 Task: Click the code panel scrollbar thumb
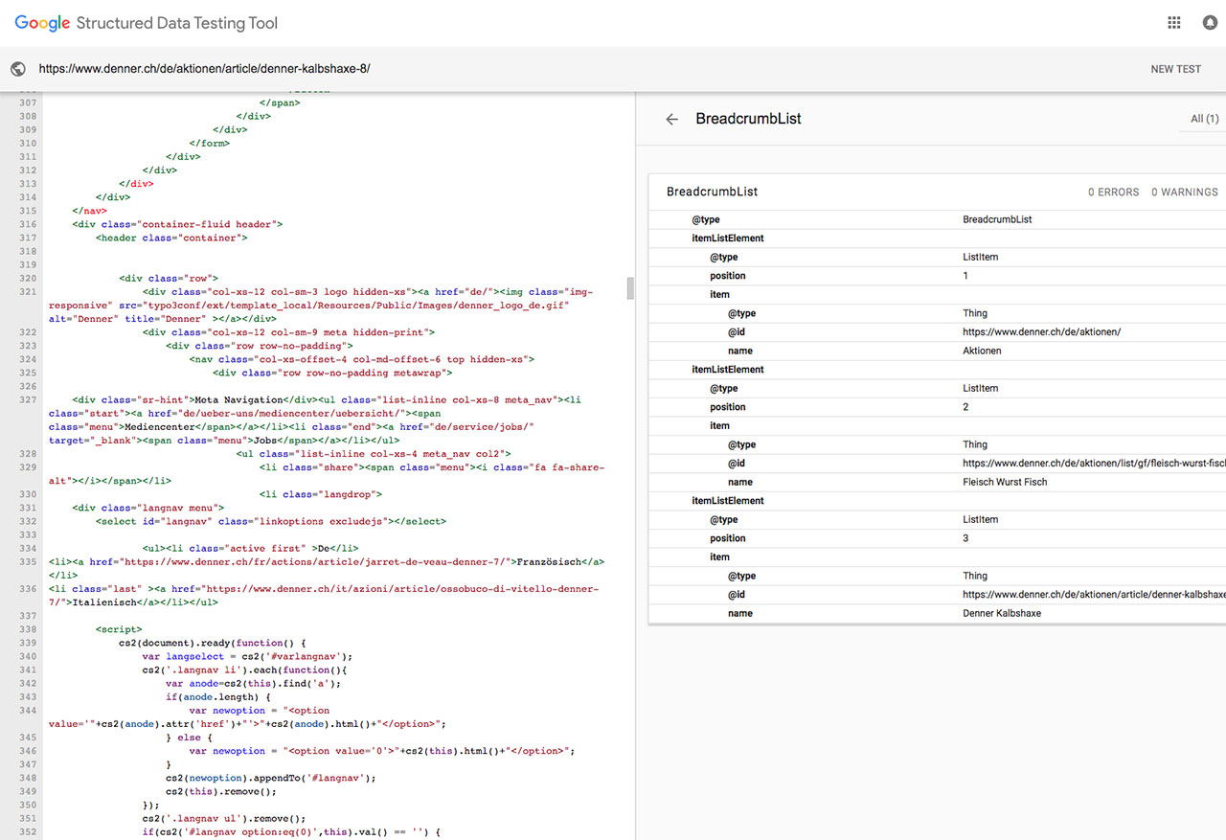coord(630,288)
